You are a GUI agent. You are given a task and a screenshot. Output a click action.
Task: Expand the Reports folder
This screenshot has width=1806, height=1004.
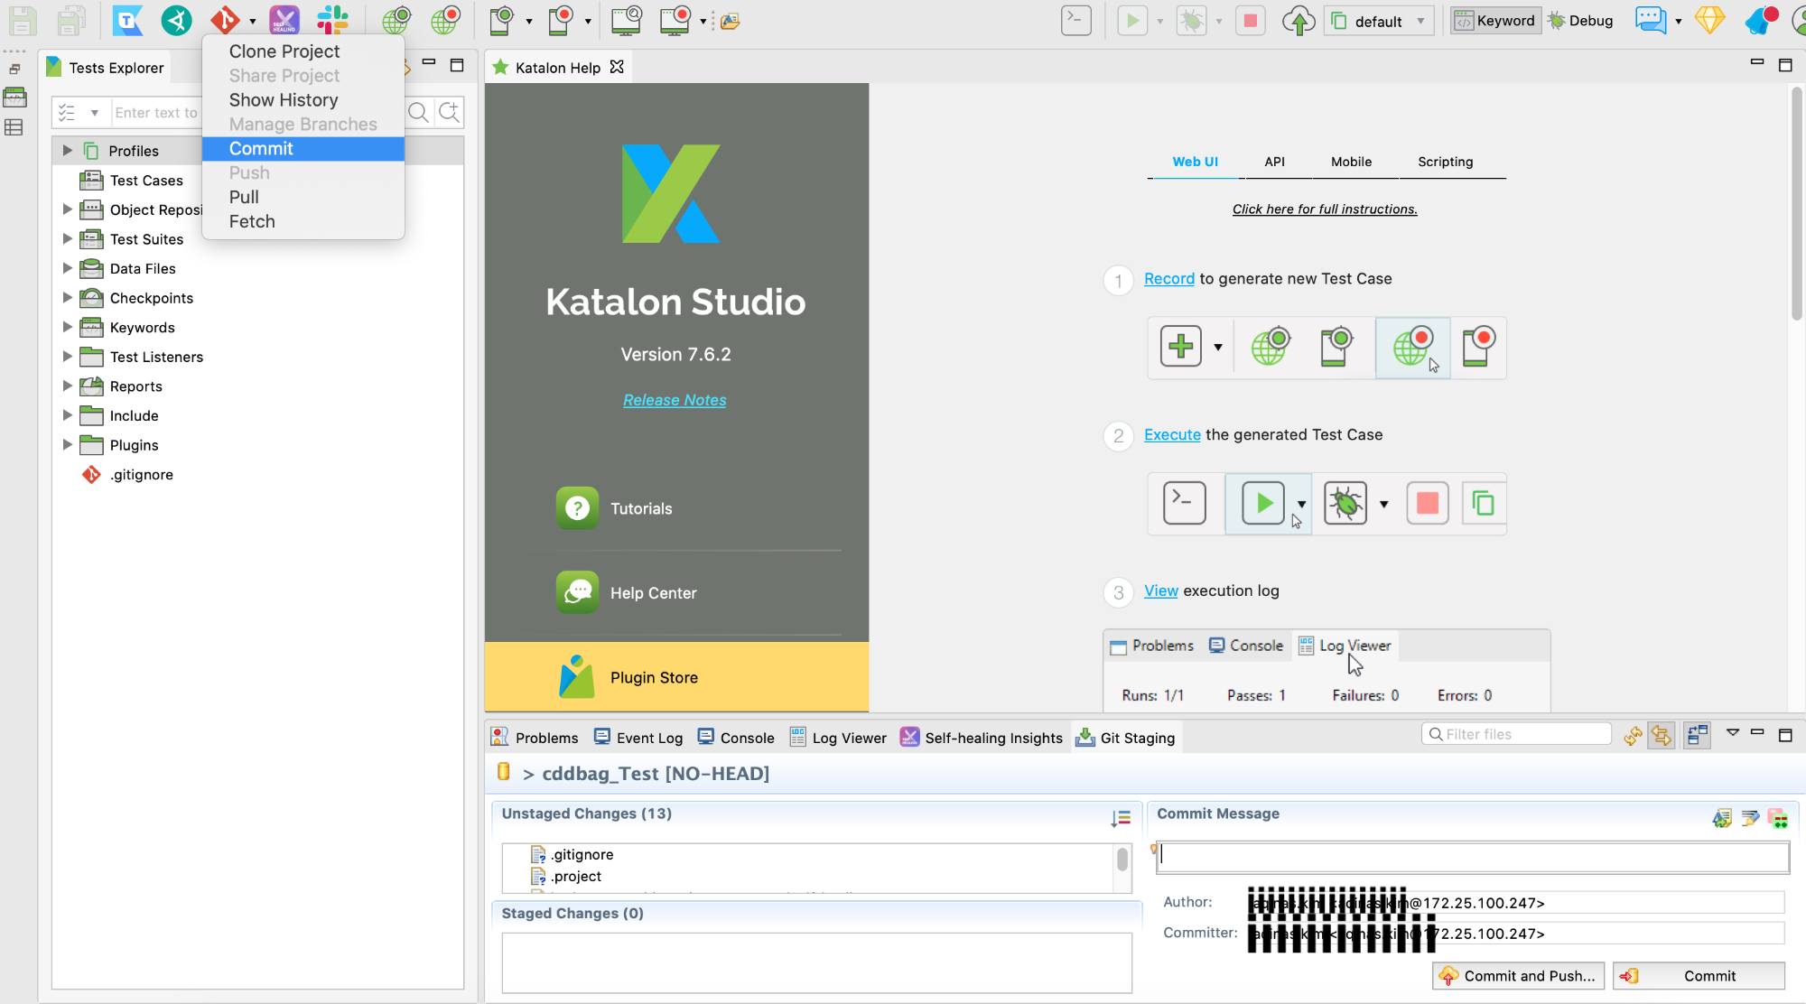tap(67, 386)
